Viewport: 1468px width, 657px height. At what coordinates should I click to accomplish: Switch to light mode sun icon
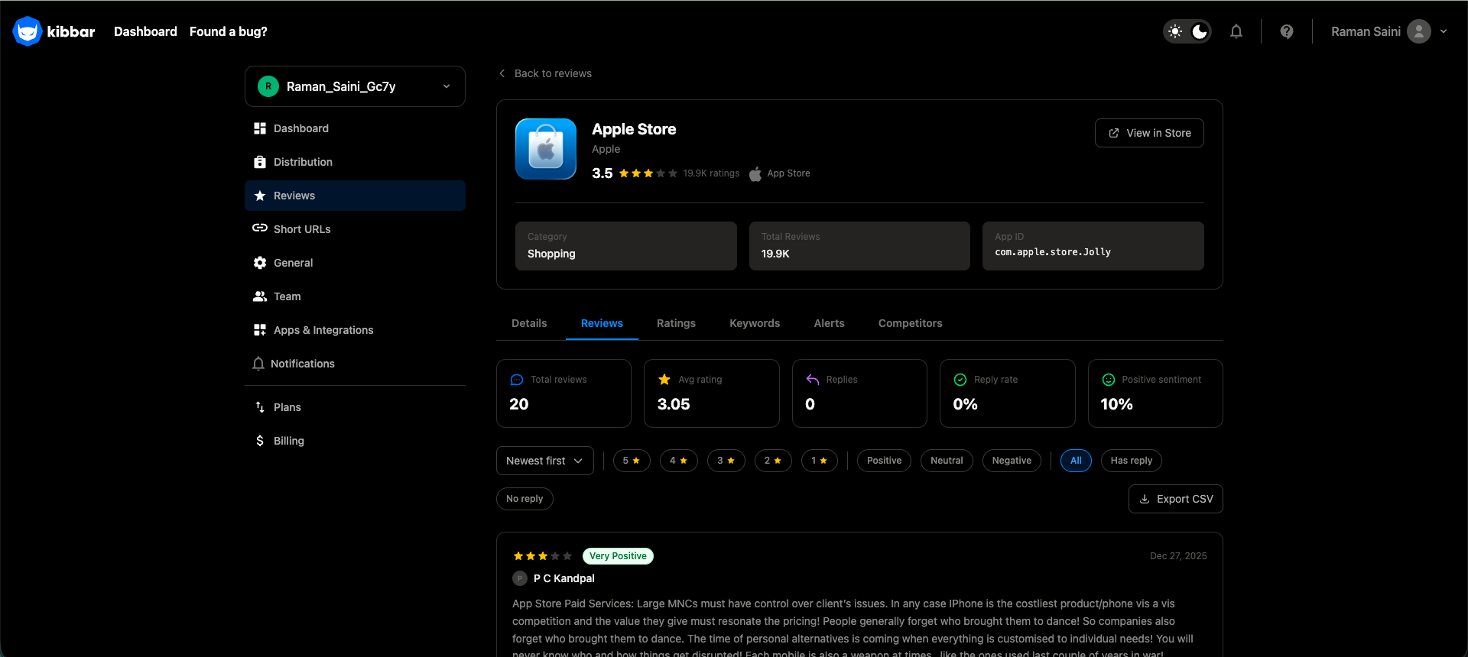point(1175,31)
